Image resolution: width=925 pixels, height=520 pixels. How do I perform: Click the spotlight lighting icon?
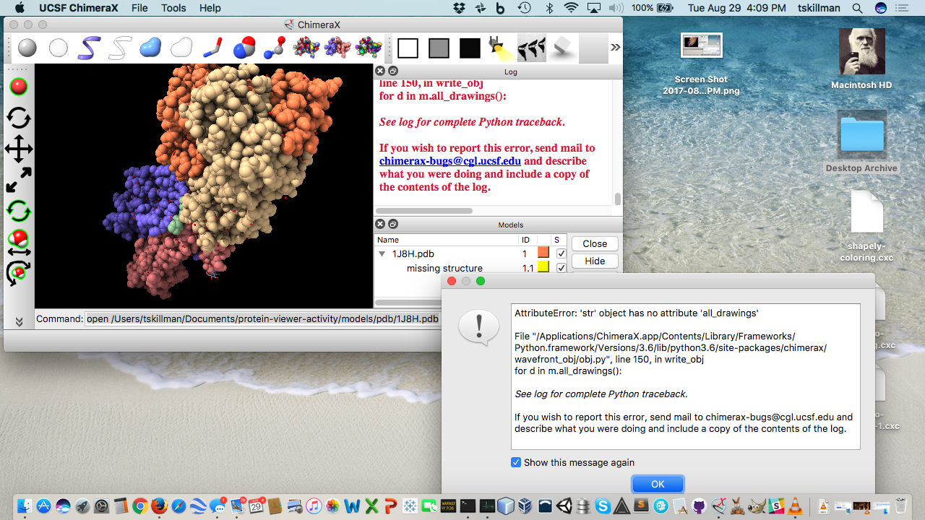[500, 48]
